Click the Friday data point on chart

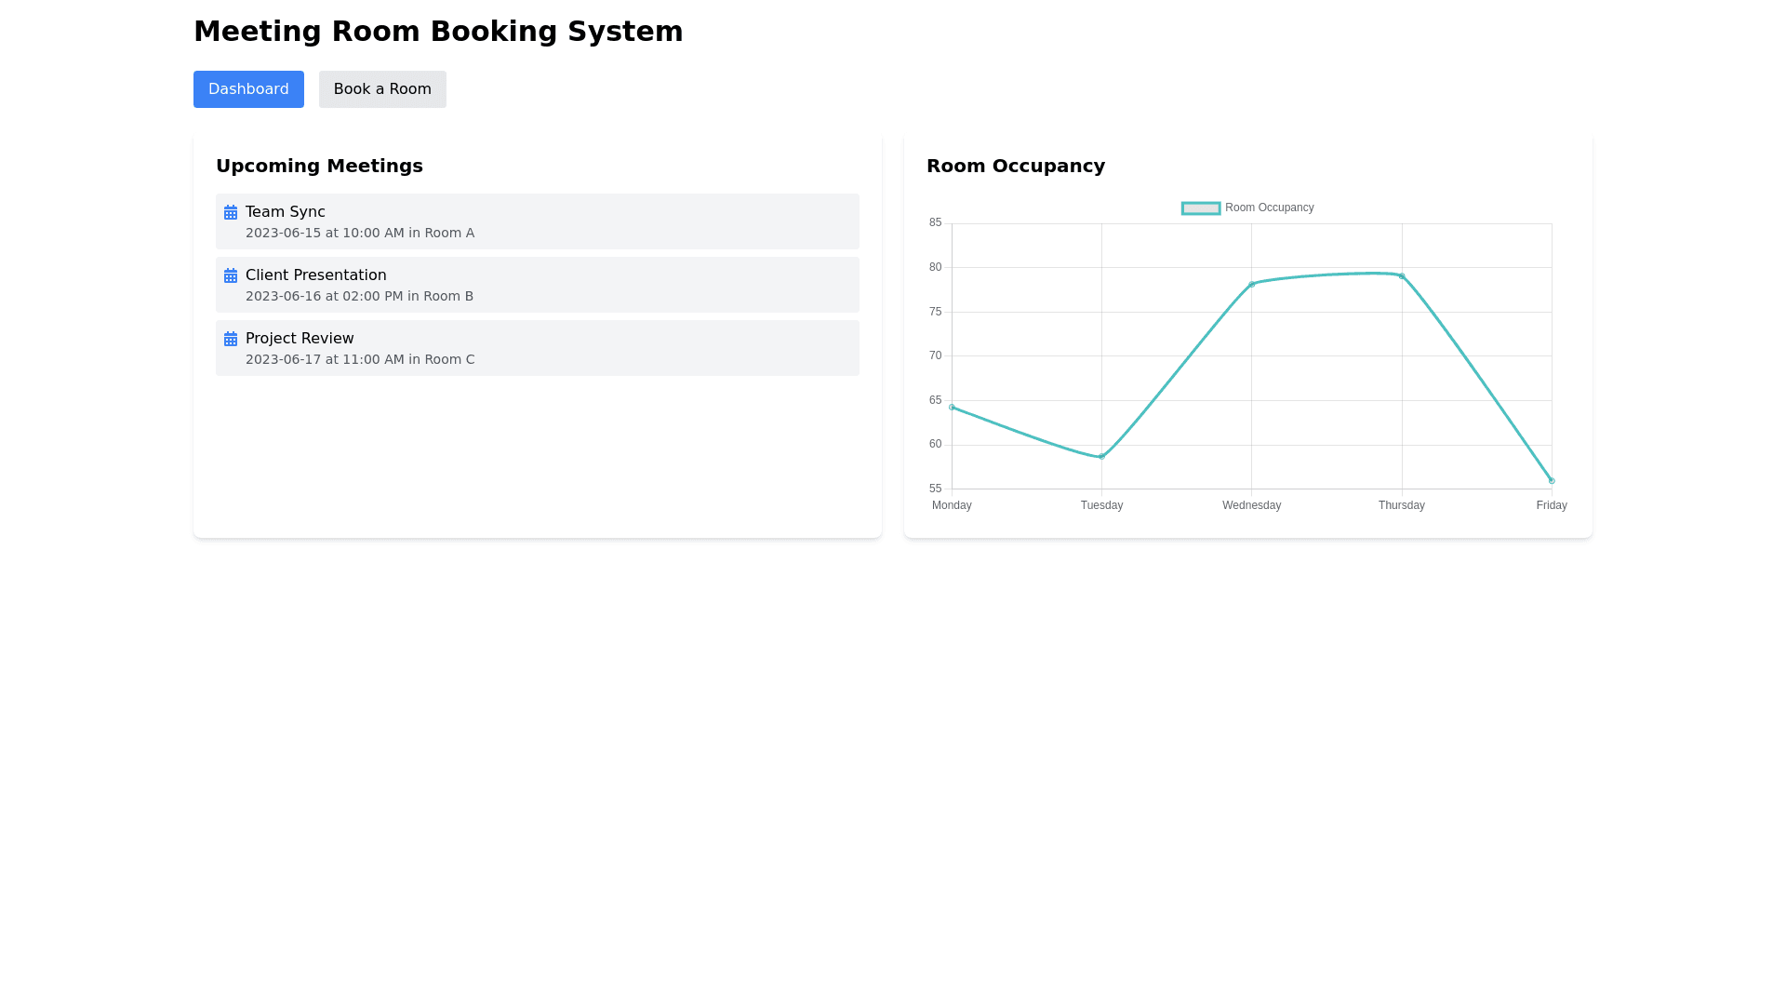coord(1552,481)
